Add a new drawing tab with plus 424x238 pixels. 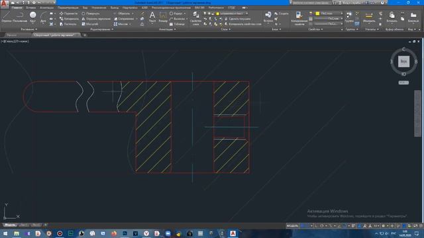[x=85, y=35]
